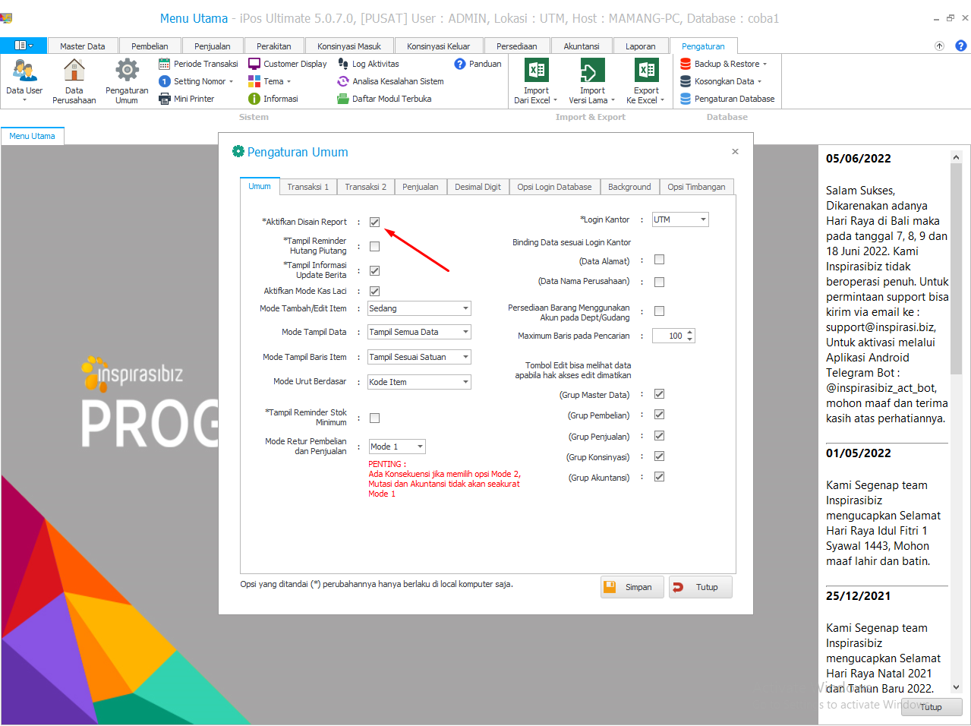
Task: Toggle Grup Konsinyasi checkbox
Action: point(659,456)
